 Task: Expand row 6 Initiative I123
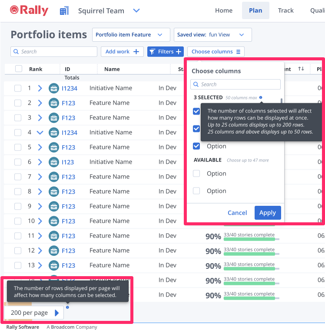[40, 162]
